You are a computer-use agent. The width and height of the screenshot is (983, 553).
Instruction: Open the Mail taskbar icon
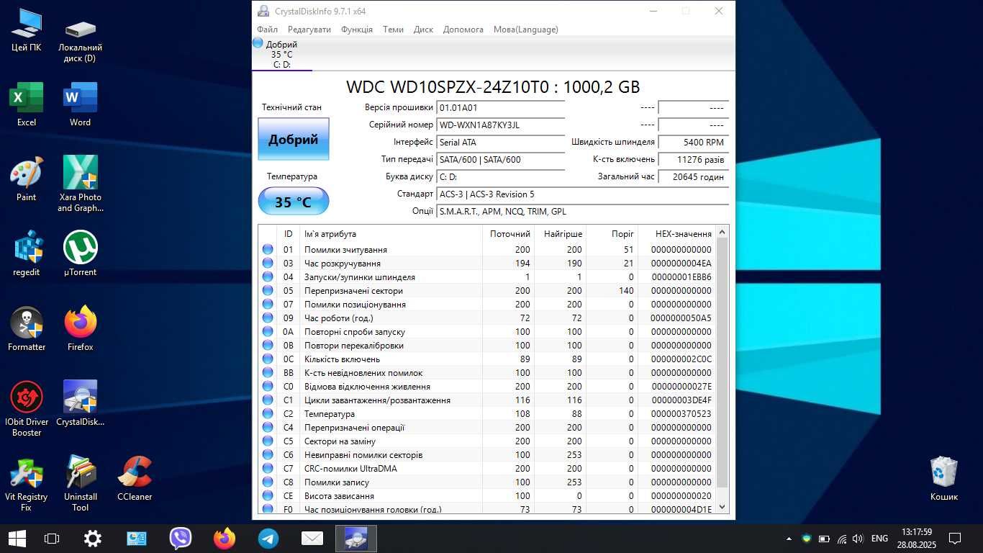point(312,538)
